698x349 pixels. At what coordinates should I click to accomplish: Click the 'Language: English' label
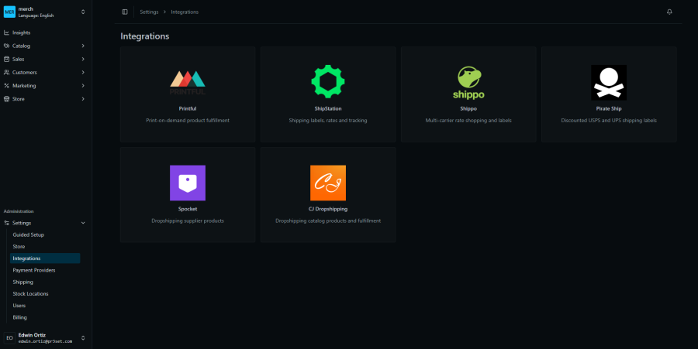coord(36,15)
